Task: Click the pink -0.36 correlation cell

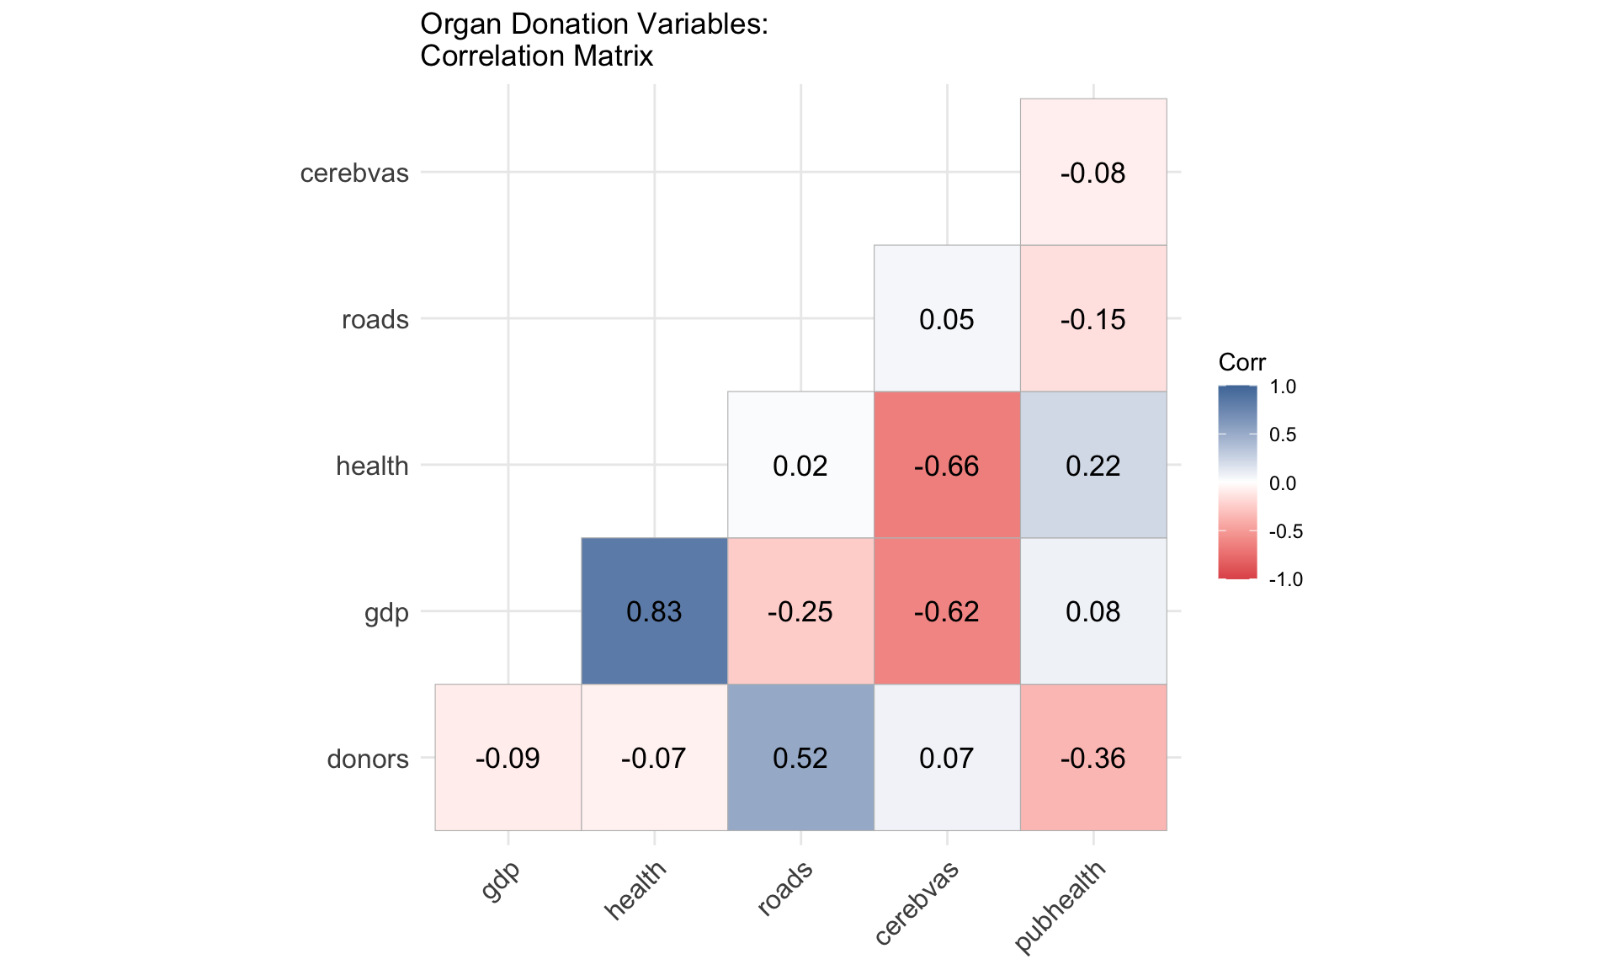Action: [x=1093, y=757]
